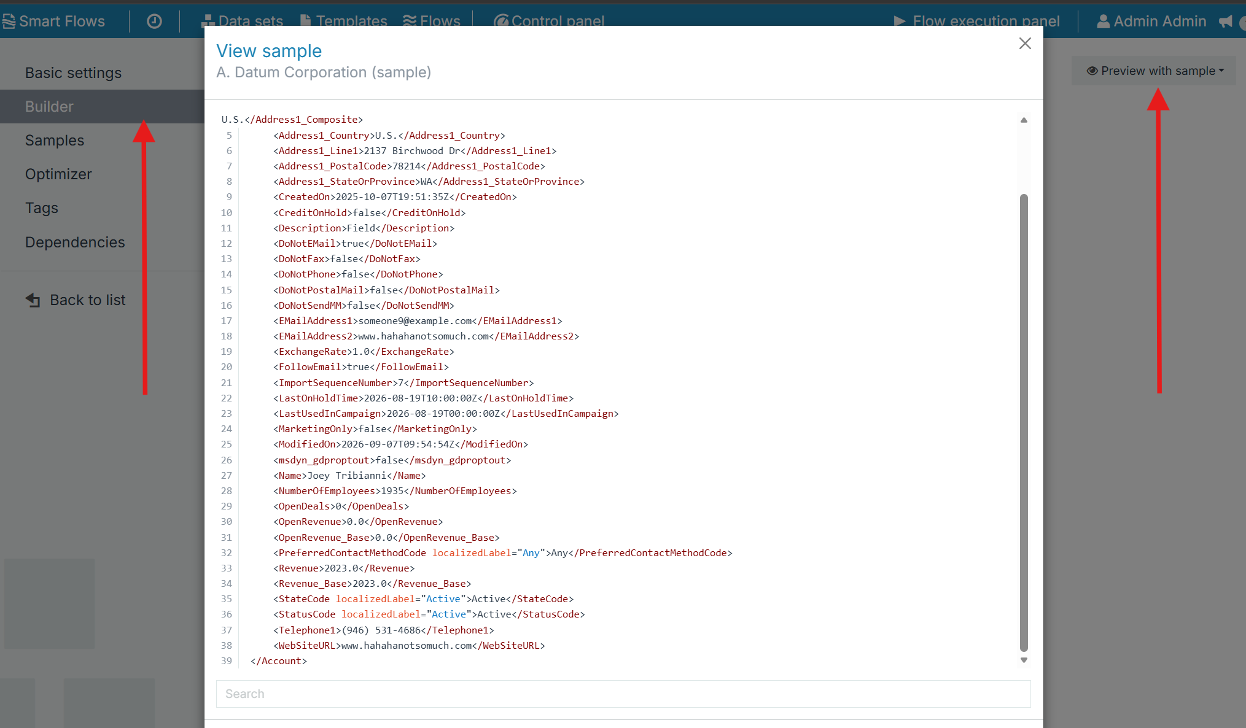Click the Search field in sample dialog

tap(623, 694)
